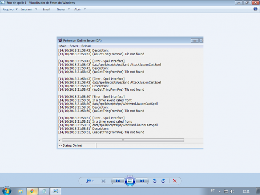Click the network tray icon
The image size is (260, 195).
(226, 191)
